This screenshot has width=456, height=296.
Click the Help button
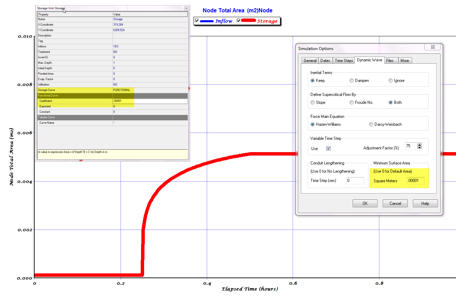tap(425, 203)
